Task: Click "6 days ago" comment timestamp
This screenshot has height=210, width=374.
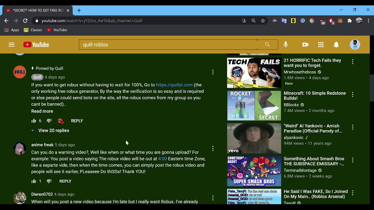Action: 55,77
